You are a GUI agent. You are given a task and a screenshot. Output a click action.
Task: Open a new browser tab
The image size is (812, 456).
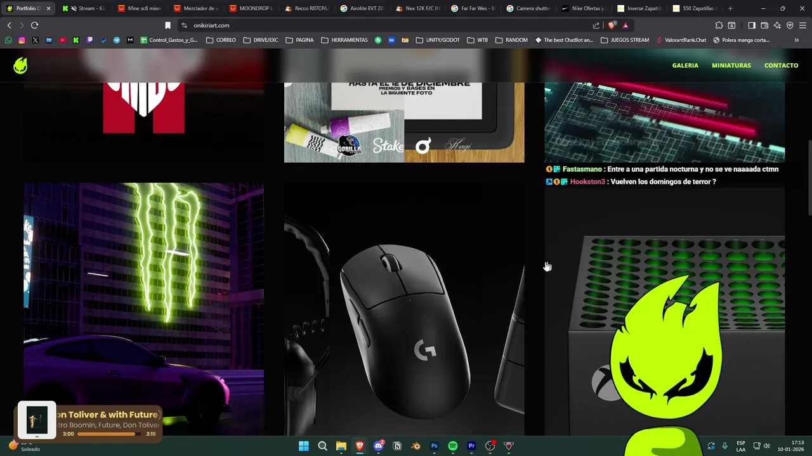(x=730, y=8)
